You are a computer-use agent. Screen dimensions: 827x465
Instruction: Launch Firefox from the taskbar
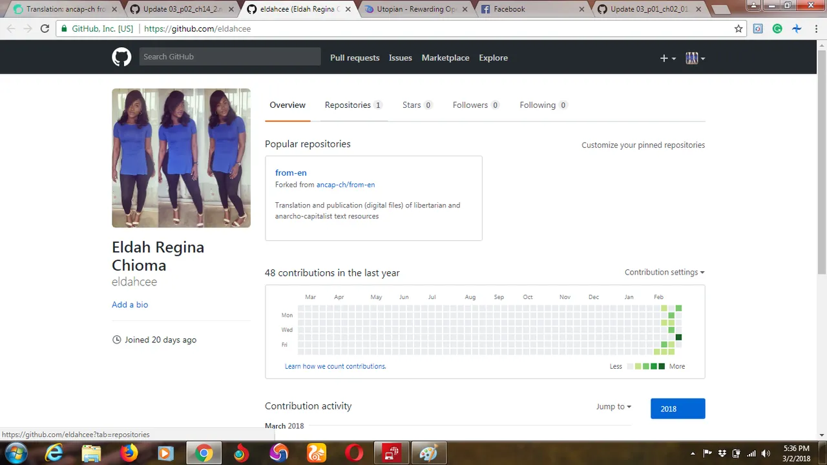click(129, 453)
